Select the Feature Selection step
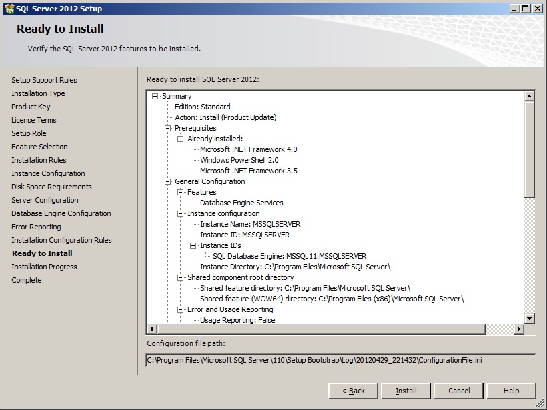This screenshot has width=547, height=410. 39,147
